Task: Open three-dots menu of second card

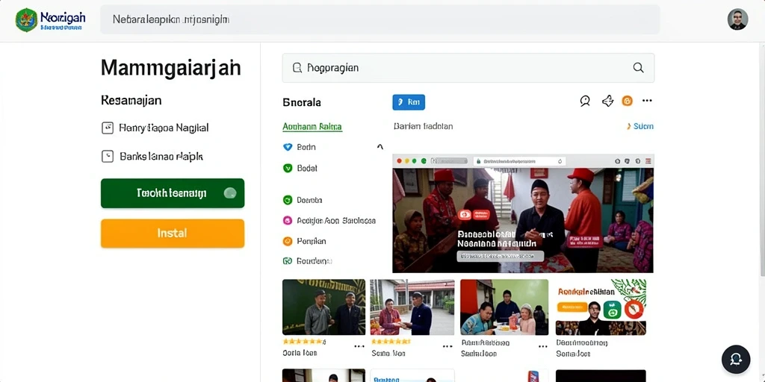Action: (x=447, y=346)
